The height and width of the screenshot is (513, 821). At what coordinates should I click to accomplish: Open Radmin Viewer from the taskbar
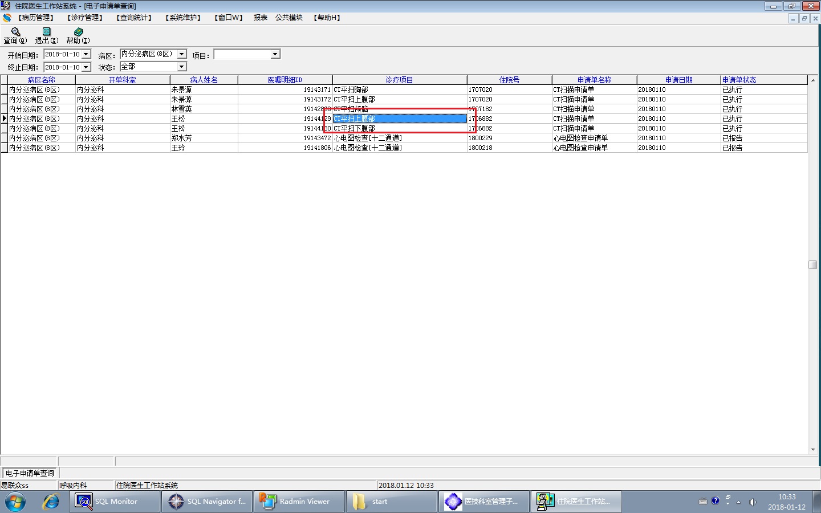click(299, 502)
